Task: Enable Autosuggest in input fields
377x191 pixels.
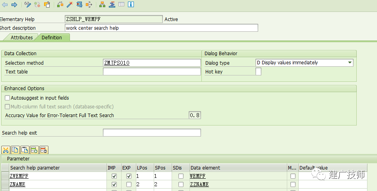Action: click(x=8, y=98)
